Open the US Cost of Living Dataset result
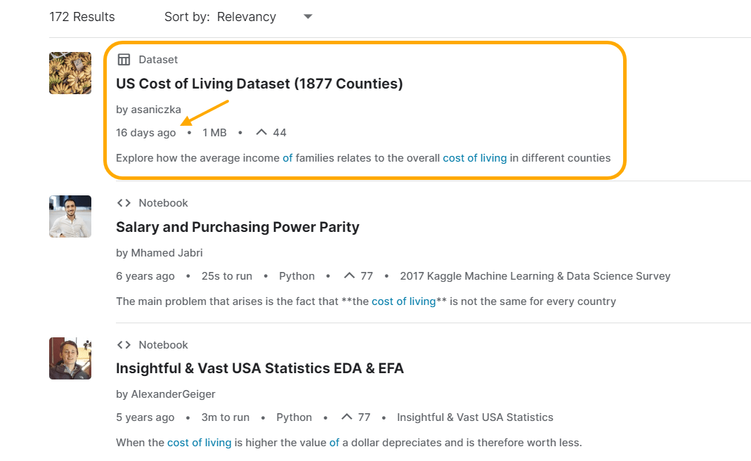The width and height of the screenshot is (751, 461). click(x=259, y=83)
